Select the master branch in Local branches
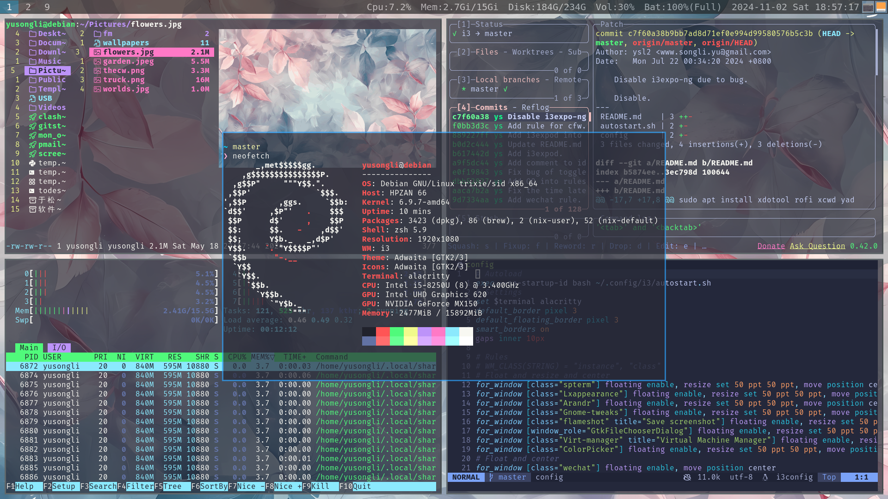 484,89
